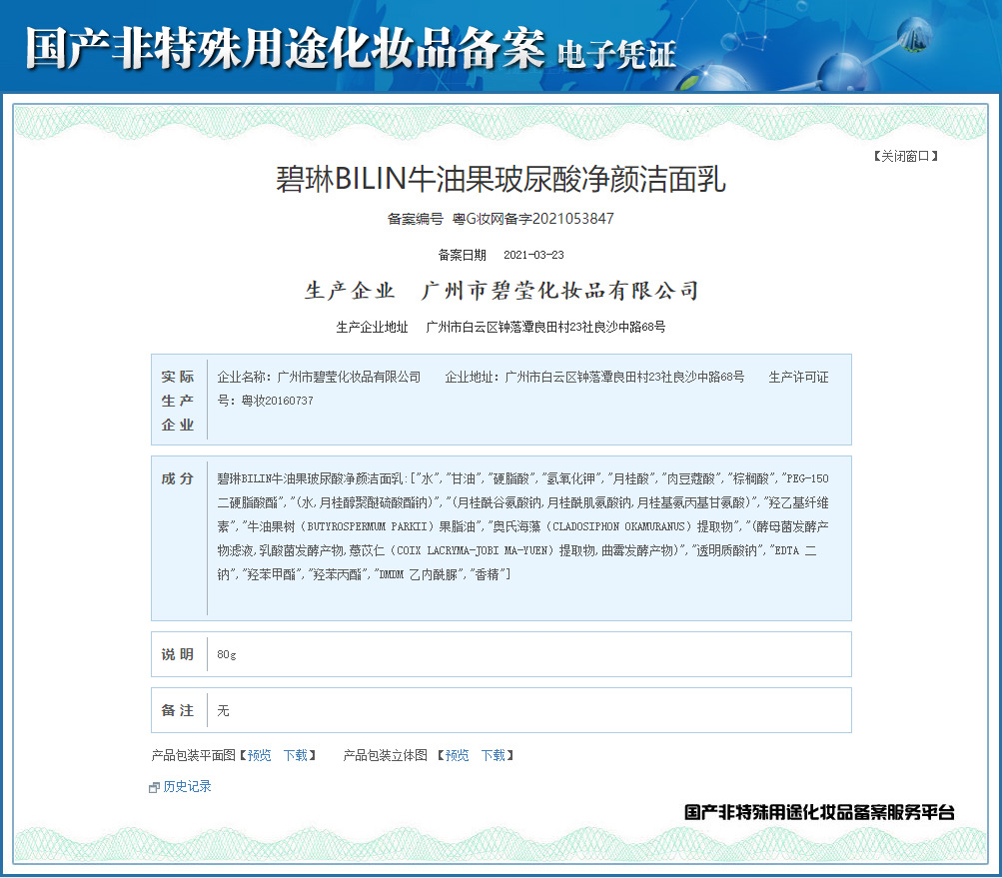Click the 关闭窗口 close window link
This screenshot has width=1002, height=878.
point(905,156)
